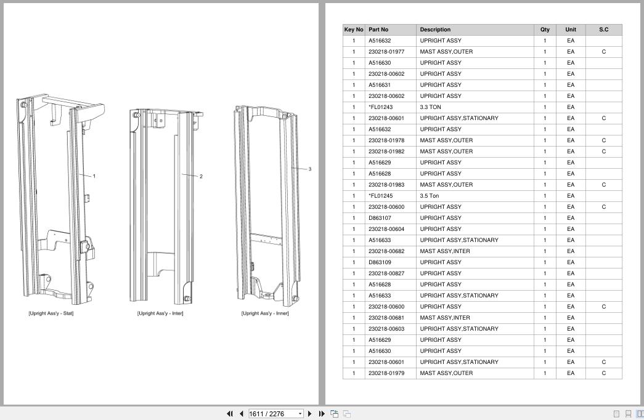Image resolution: width=644 pixels, height=420 pixels.
Task: Click the [Upright Ass'y - Inner] caption
Action: point(265,313)
